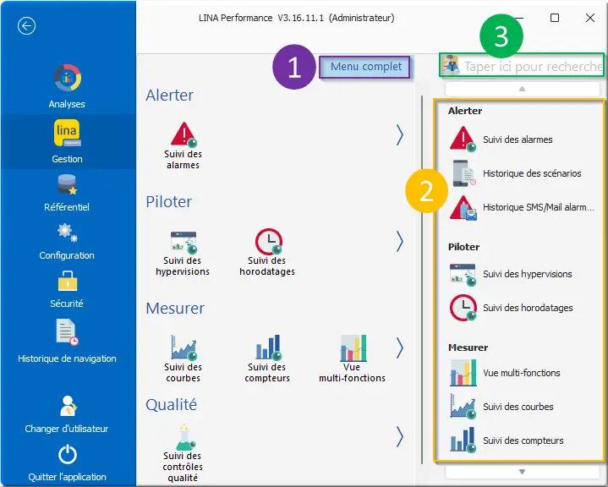Click the scroll-up arrow above the list
Image resolution: width=608 pixels, height=487 pixels.
[x=523, y=89]
